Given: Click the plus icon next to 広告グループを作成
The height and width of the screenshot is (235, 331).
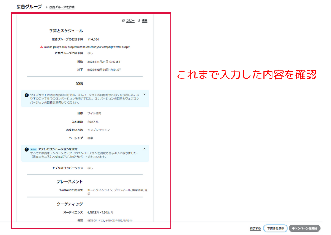Looking at the screenshot, I should (x=47, y=7).
